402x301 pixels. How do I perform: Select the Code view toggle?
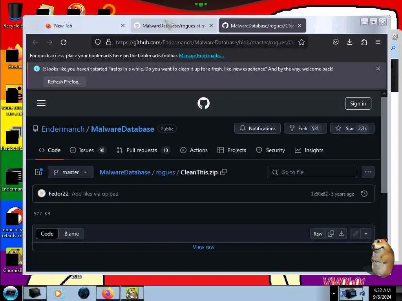(47, 234)
